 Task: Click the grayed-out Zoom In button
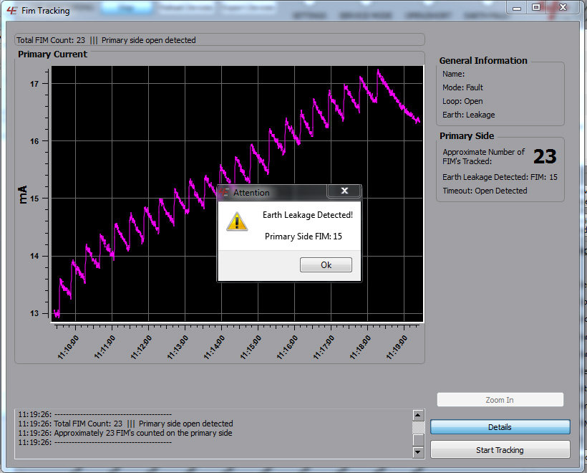click(x=500, y=400)
